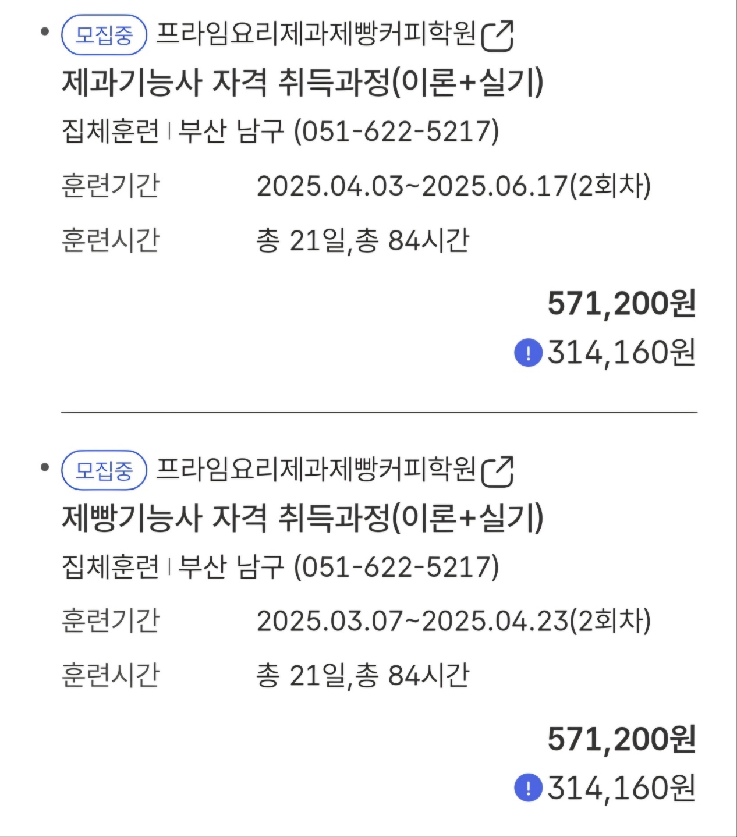The height and width of the screenshot is (837, 737).
Task: Select training period 2025.04.03~2025.06.17(2회차)
Action: [454, 186]
